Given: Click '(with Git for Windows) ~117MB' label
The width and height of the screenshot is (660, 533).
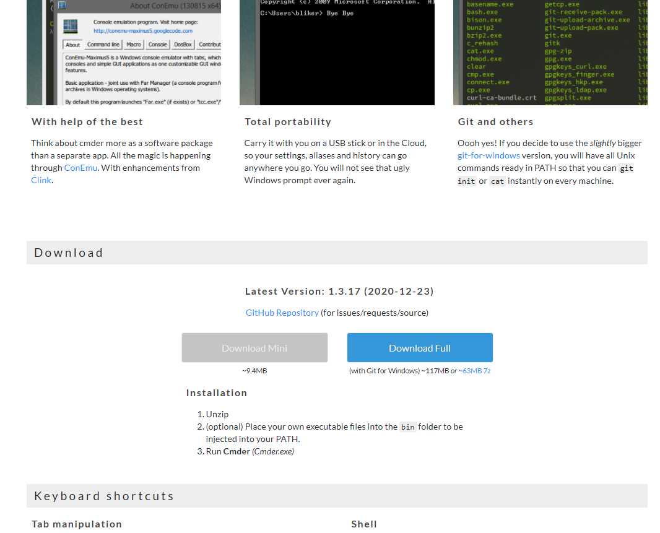Looking at the screenshot, I should coord(399,371).
